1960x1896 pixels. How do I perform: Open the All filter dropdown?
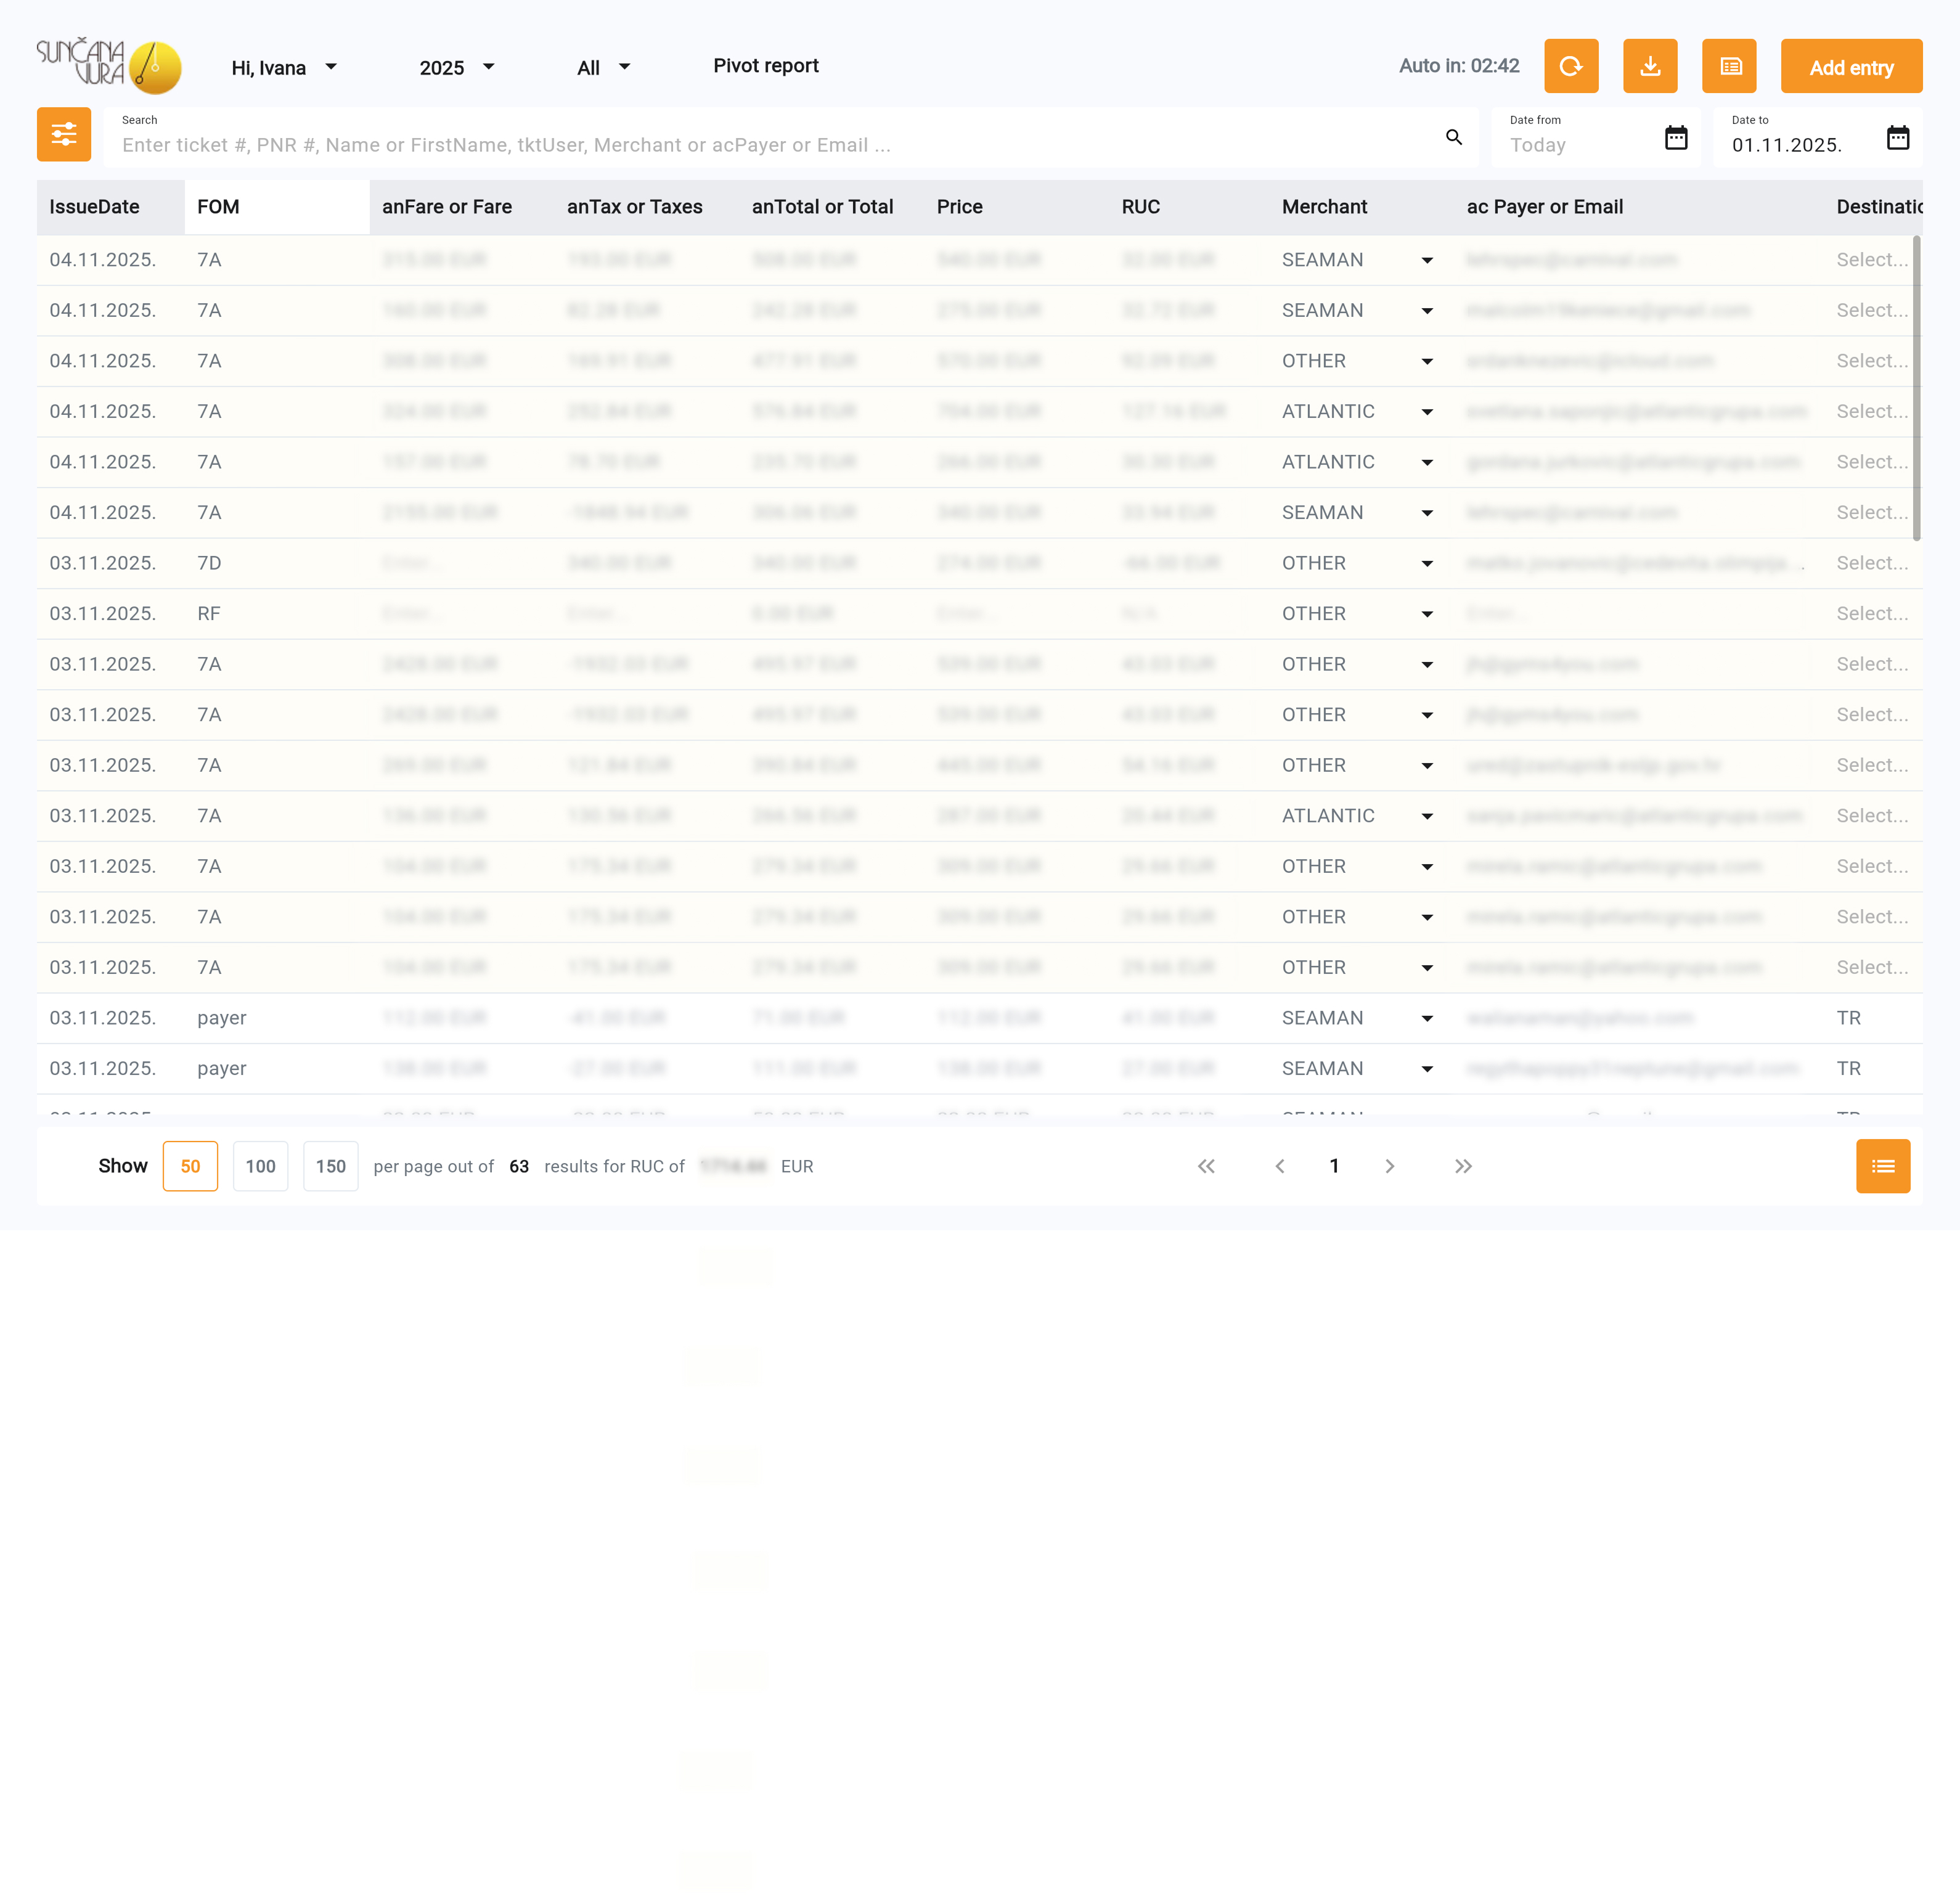tap(603, 68)
